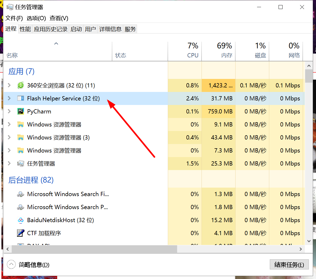Click the CTF 加载程序 icon
The width and height of the screenshot is (316, 279).
[x=20, y=233]
